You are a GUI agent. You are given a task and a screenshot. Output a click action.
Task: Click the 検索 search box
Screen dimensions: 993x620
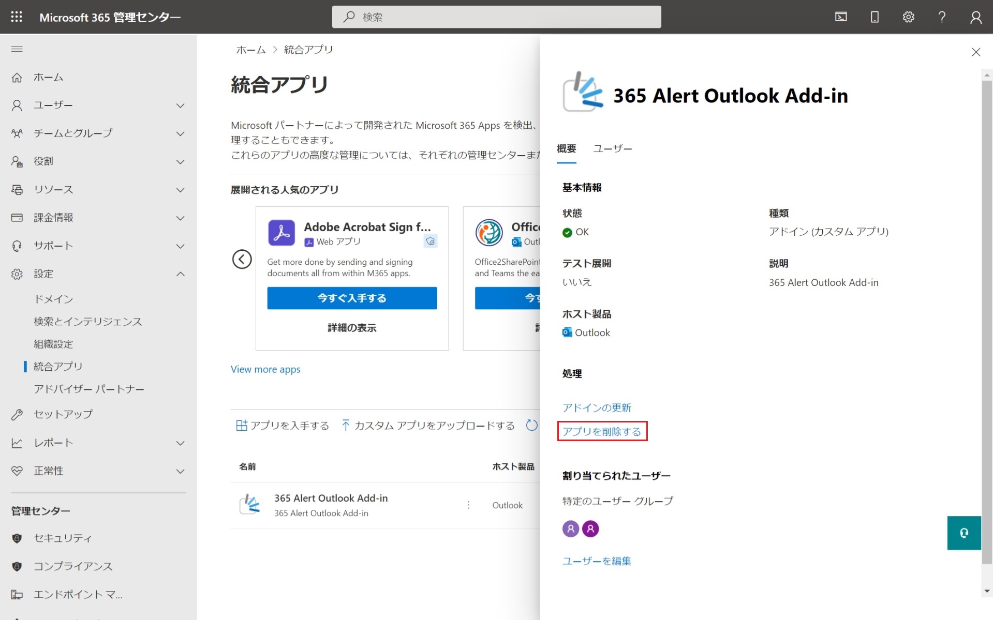point(497,17)
